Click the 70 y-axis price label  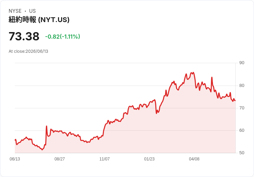[x=242, y=108]
